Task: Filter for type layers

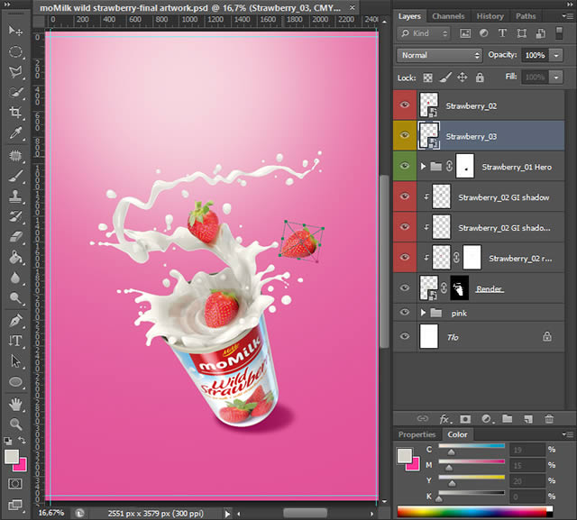Action: [502, 33]
